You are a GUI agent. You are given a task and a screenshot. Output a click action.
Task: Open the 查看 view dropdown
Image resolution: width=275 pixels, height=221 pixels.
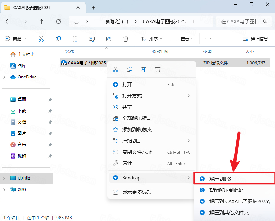tap(182, 39)
